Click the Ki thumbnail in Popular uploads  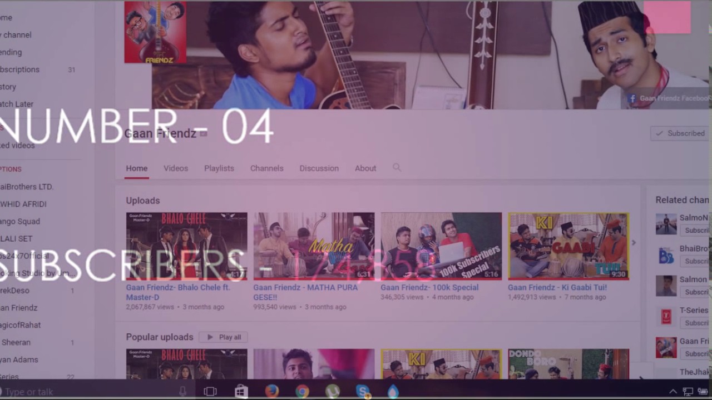pos(441,364)
